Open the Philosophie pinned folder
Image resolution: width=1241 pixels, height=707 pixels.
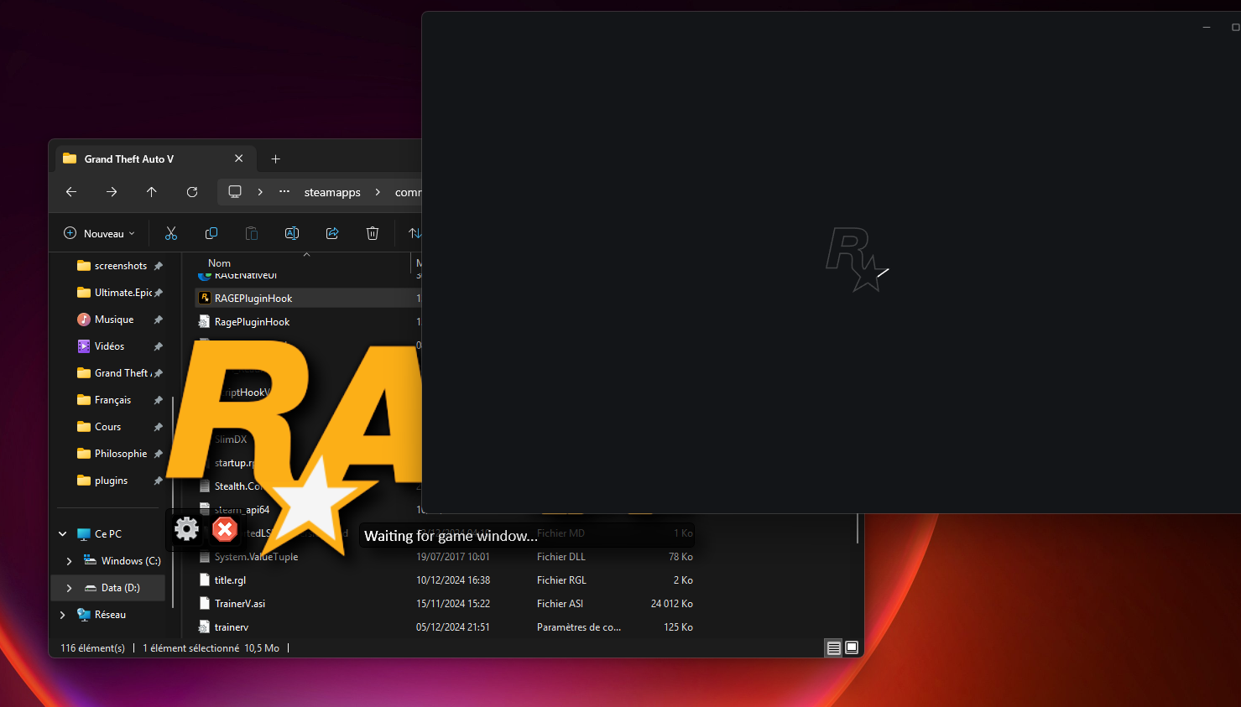tap(120, 454)
